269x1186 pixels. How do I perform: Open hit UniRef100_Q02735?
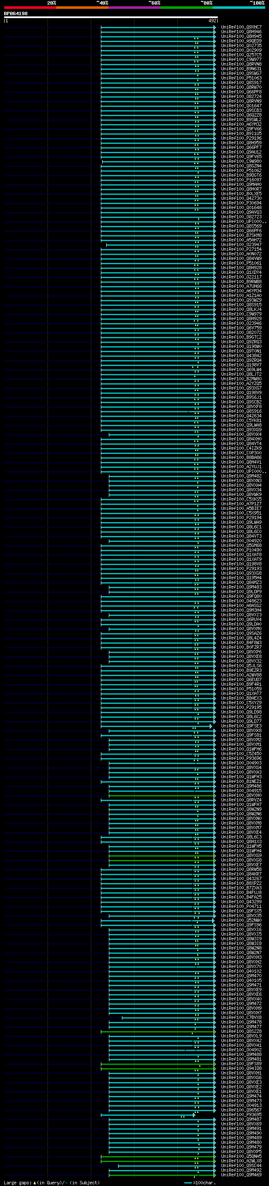point(241,45)
